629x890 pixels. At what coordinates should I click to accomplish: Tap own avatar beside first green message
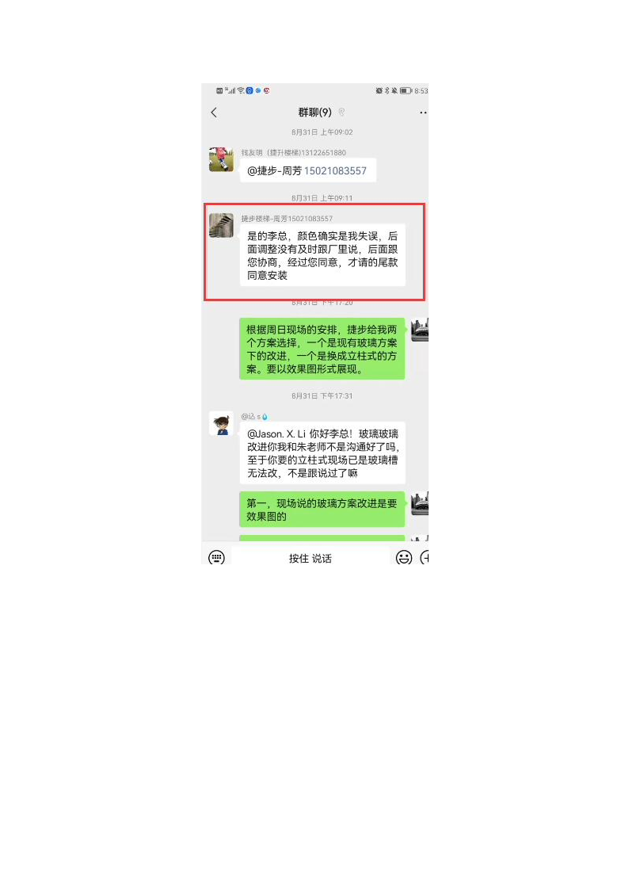[x=420, y=330]
